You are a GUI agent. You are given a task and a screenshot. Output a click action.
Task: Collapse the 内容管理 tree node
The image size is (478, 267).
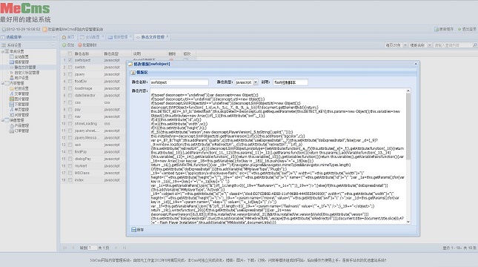2,83
